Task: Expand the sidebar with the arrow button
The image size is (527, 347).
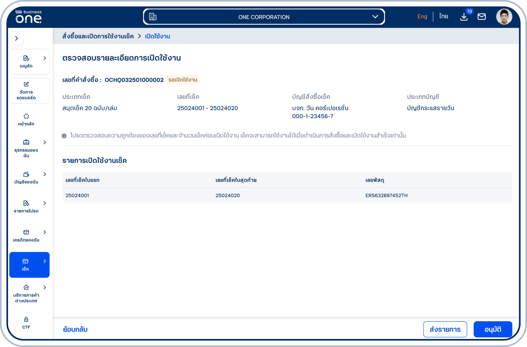Action: click(x=17, y=38)
